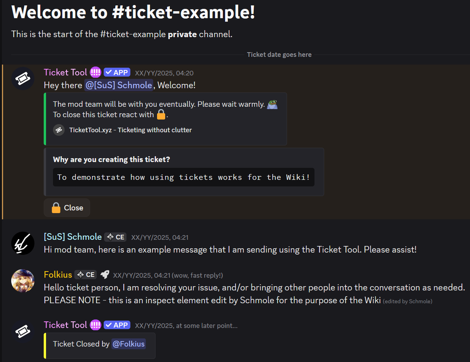Click the rocket icon next to Folkius's name
This screenshot has width=470, height=362.
point(104,274)
